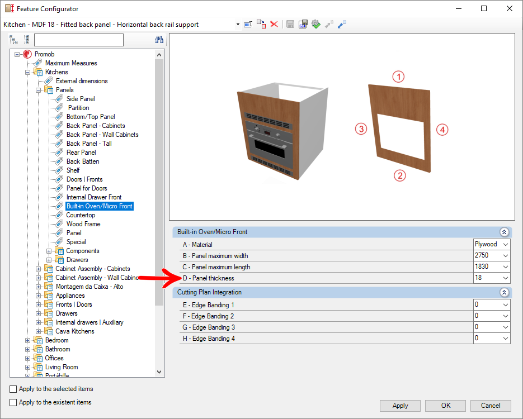Click the folder icon beside Appliances
Screen dimensions: 523x419
49,296
